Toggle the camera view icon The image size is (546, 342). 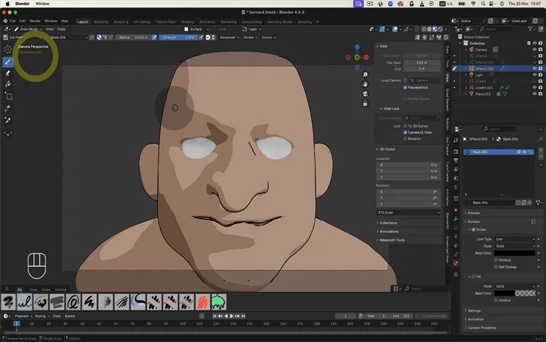click(x=365, y=94)
